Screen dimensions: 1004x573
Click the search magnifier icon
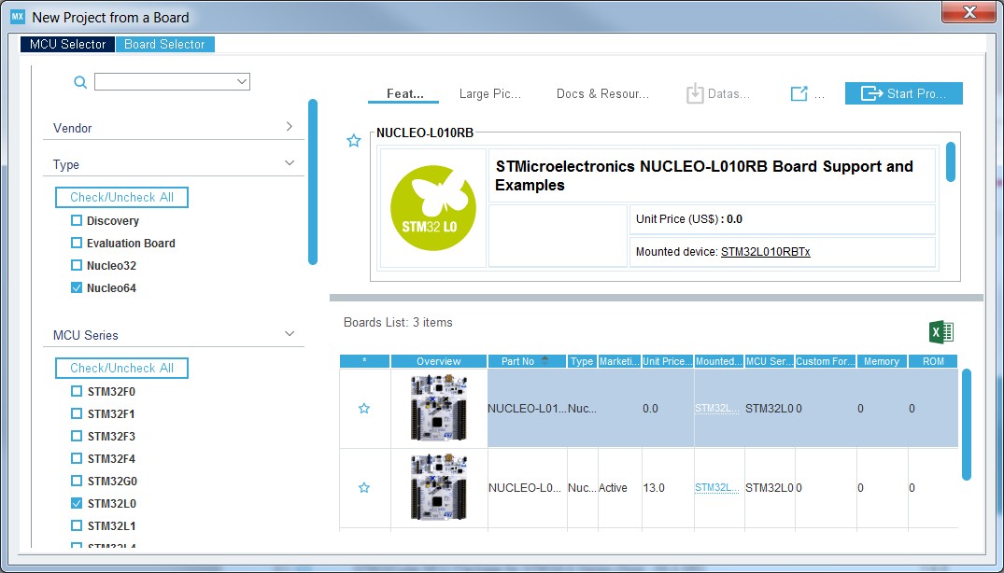[x=80, y=82]
